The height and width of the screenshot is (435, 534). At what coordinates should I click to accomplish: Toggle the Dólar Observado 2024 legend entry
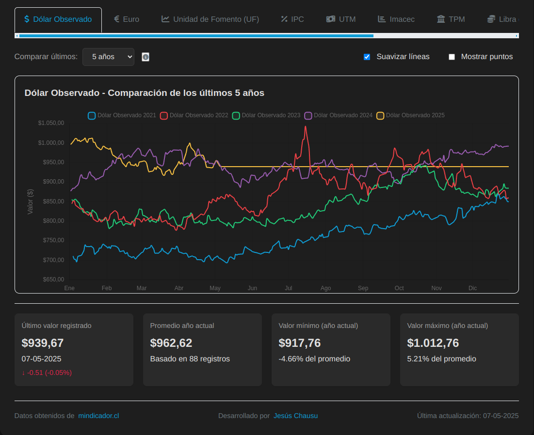pyautogui.click(x=338, y=115)
